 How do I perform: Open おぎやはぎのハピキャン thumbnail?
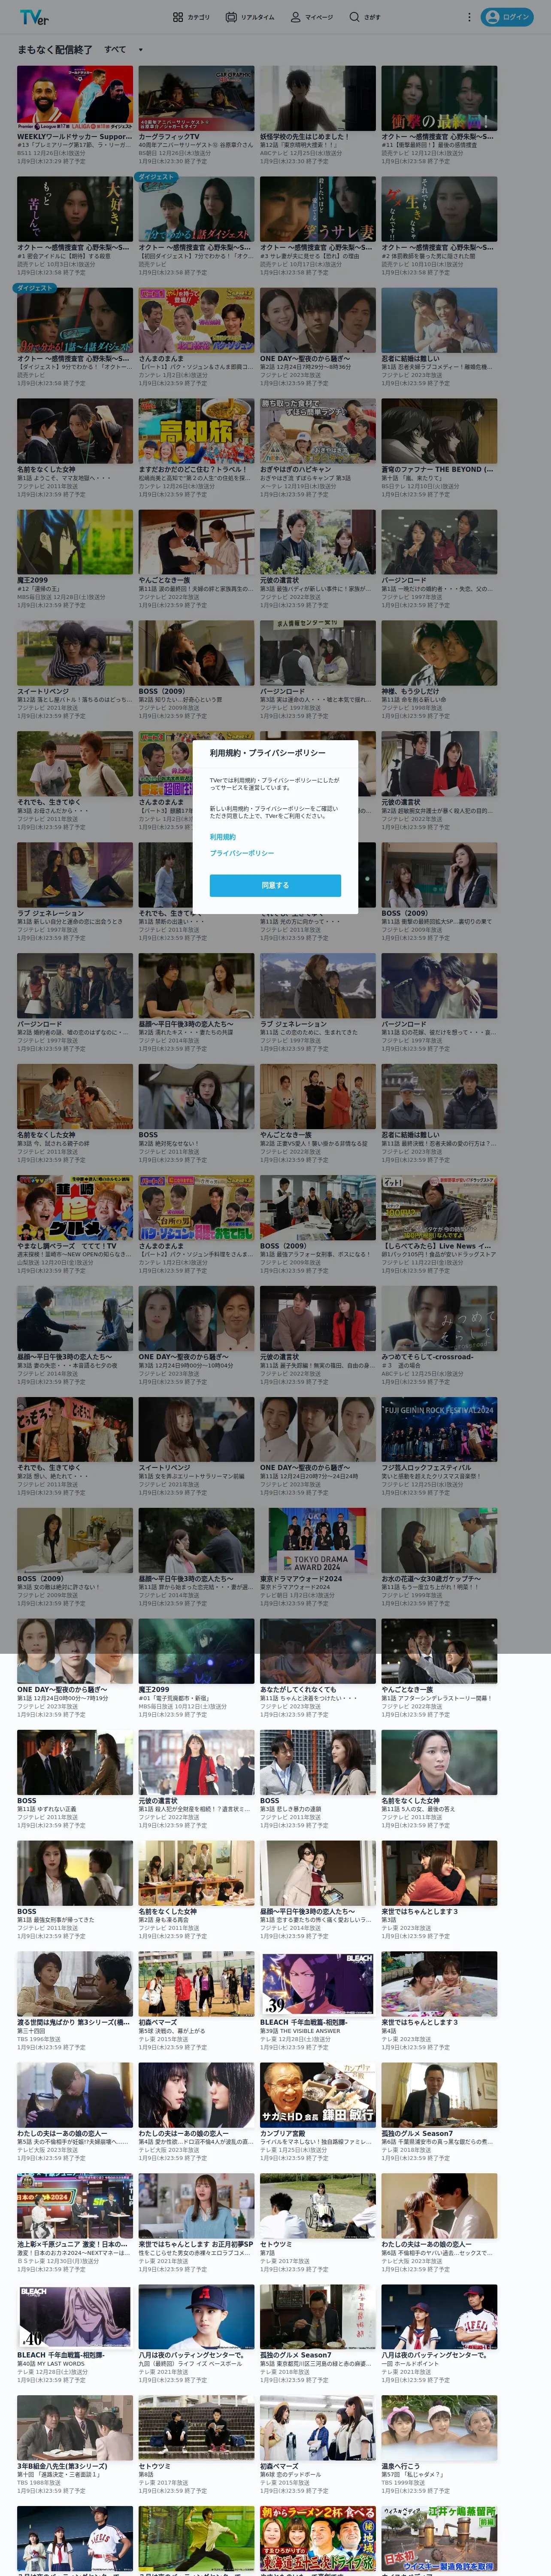click(x=318, y=431)
